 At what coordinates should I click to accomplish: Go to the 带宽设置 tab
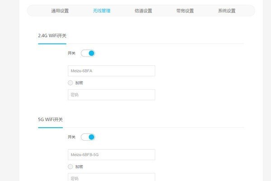click(185, 11)
